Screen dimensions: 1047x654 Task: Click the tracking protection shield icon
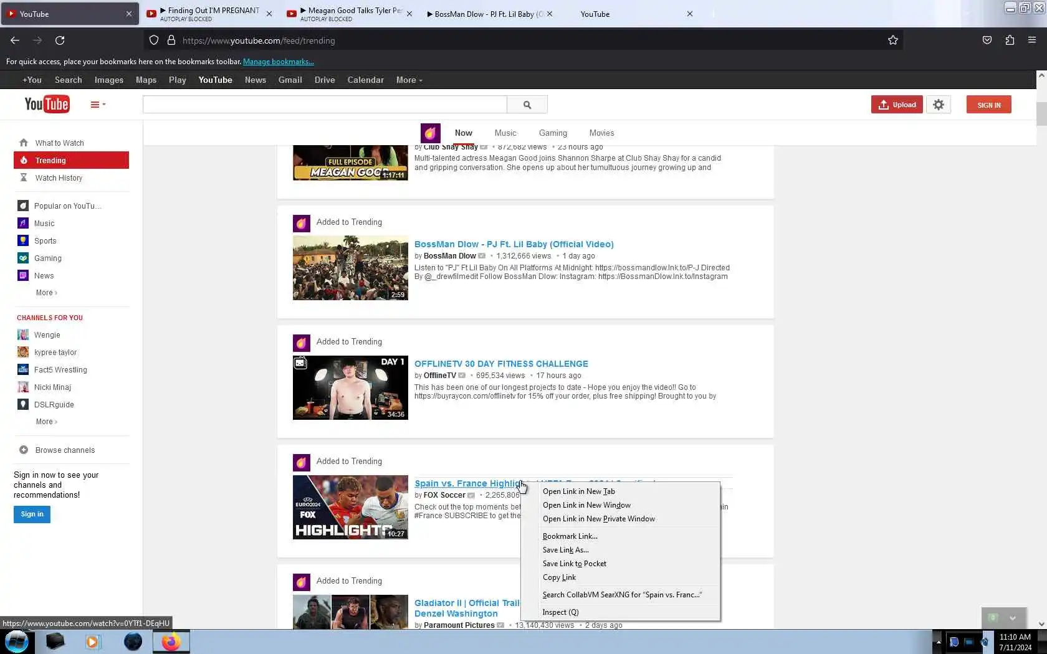[x=154, y=40]
